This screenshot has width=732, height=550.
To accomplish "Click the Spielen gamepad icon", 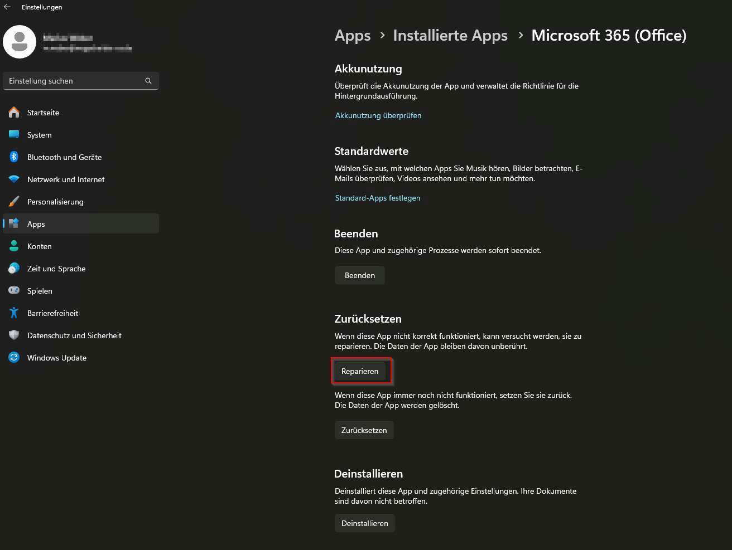I will (15, 291).
